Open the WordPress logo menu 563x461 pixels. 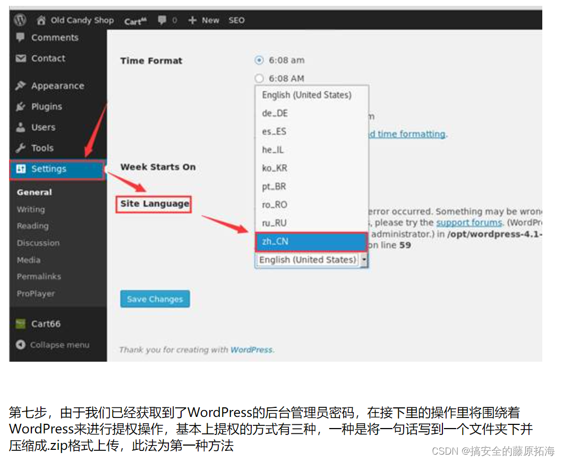(x=20, y=20)
